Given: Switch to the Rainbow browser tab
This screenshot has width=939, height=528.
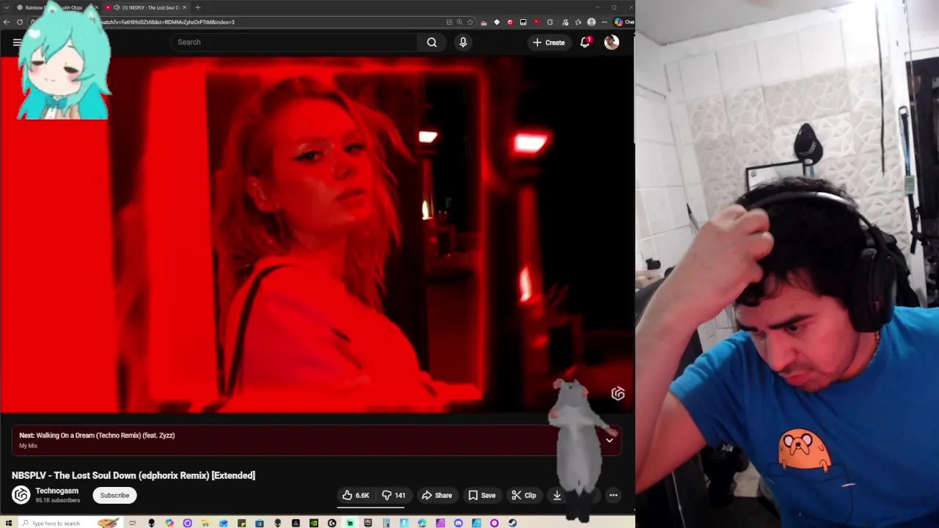Looking at the screenshot, I should pos(54,7).
